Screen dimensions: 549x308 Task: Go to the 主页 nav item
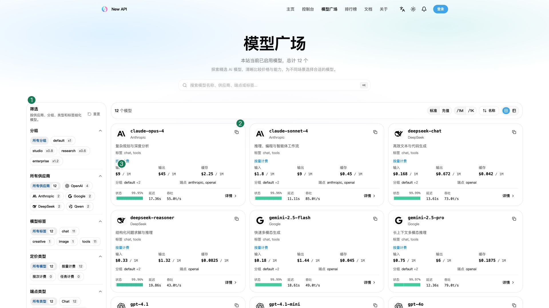point(290,9)
